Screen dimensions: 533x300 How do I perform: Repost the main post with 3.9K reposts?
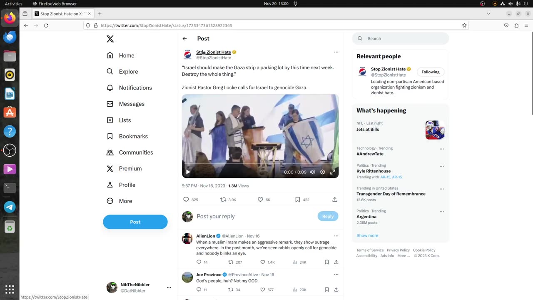(x=223, y=200)
